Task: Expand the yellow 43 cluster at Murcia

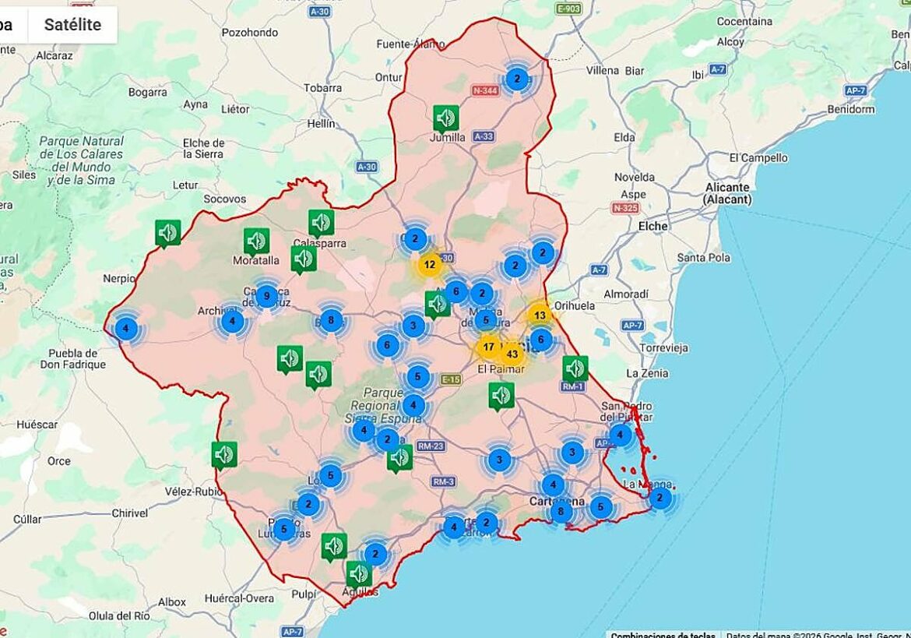Action: pyautogui.click(x=512, y=353)
